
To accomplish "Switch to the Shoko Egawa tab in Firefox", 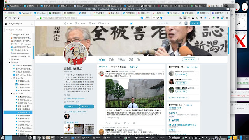I will (x=40, y=13).
